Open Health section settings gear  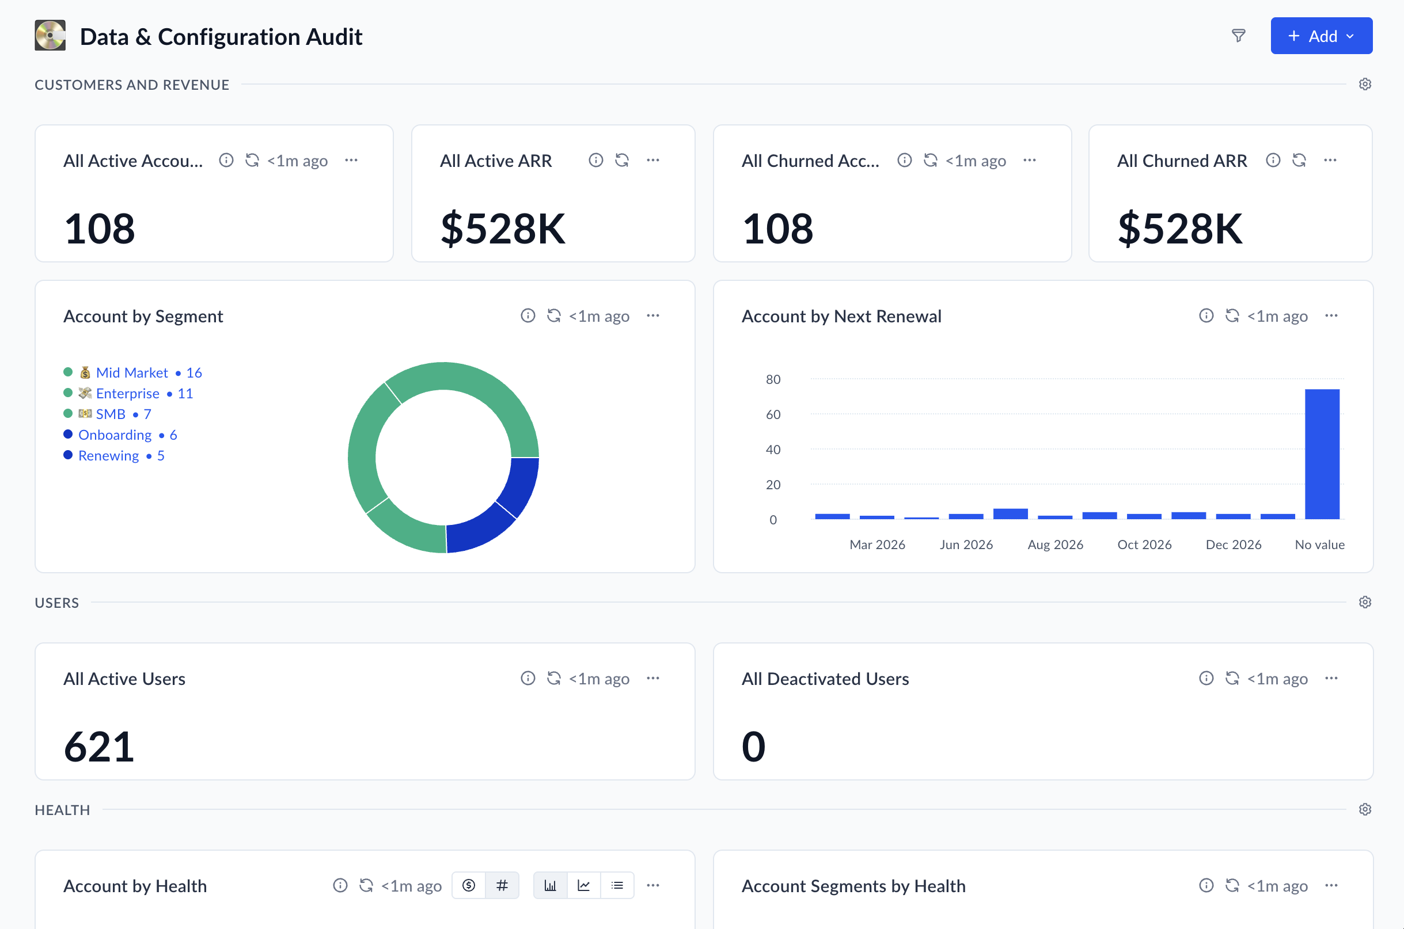point(1365,809)
